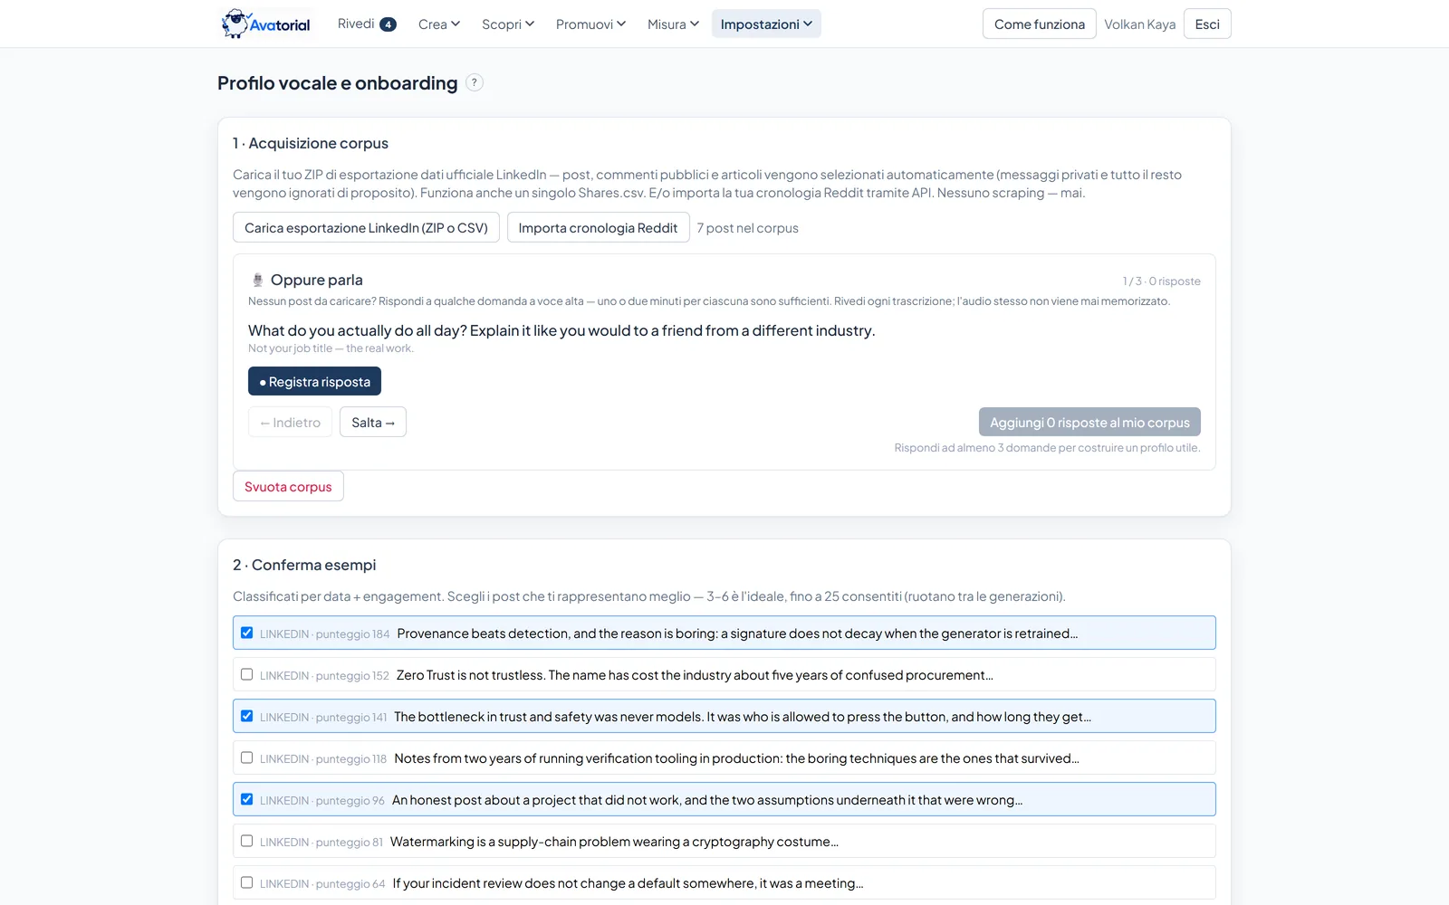Expand the Crea dropdown menu

point(439,24)
